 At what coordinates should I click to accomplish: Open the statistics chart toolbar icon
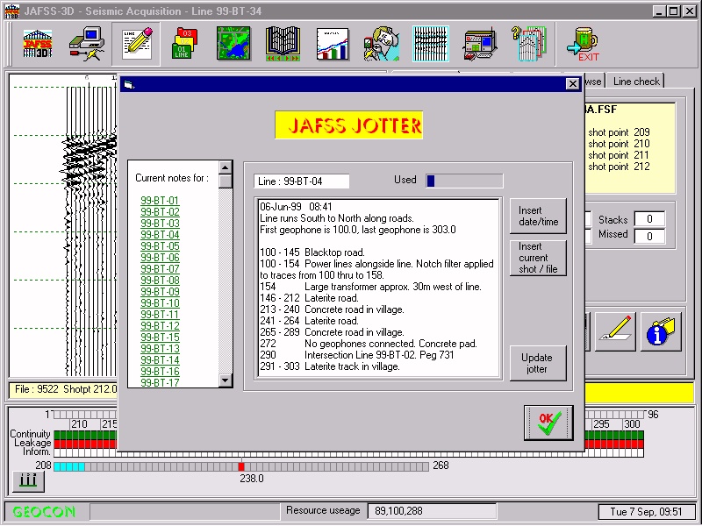333,44
